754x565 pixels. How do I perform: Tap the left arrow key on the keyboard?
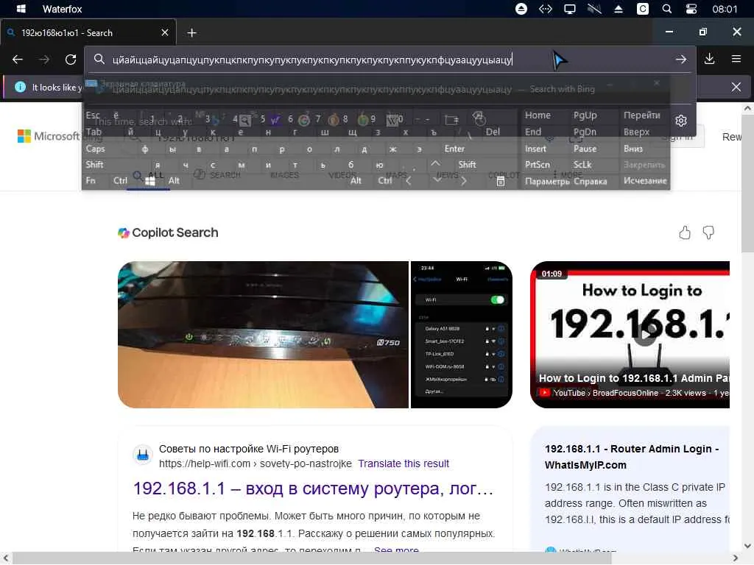tap(409, 181)
